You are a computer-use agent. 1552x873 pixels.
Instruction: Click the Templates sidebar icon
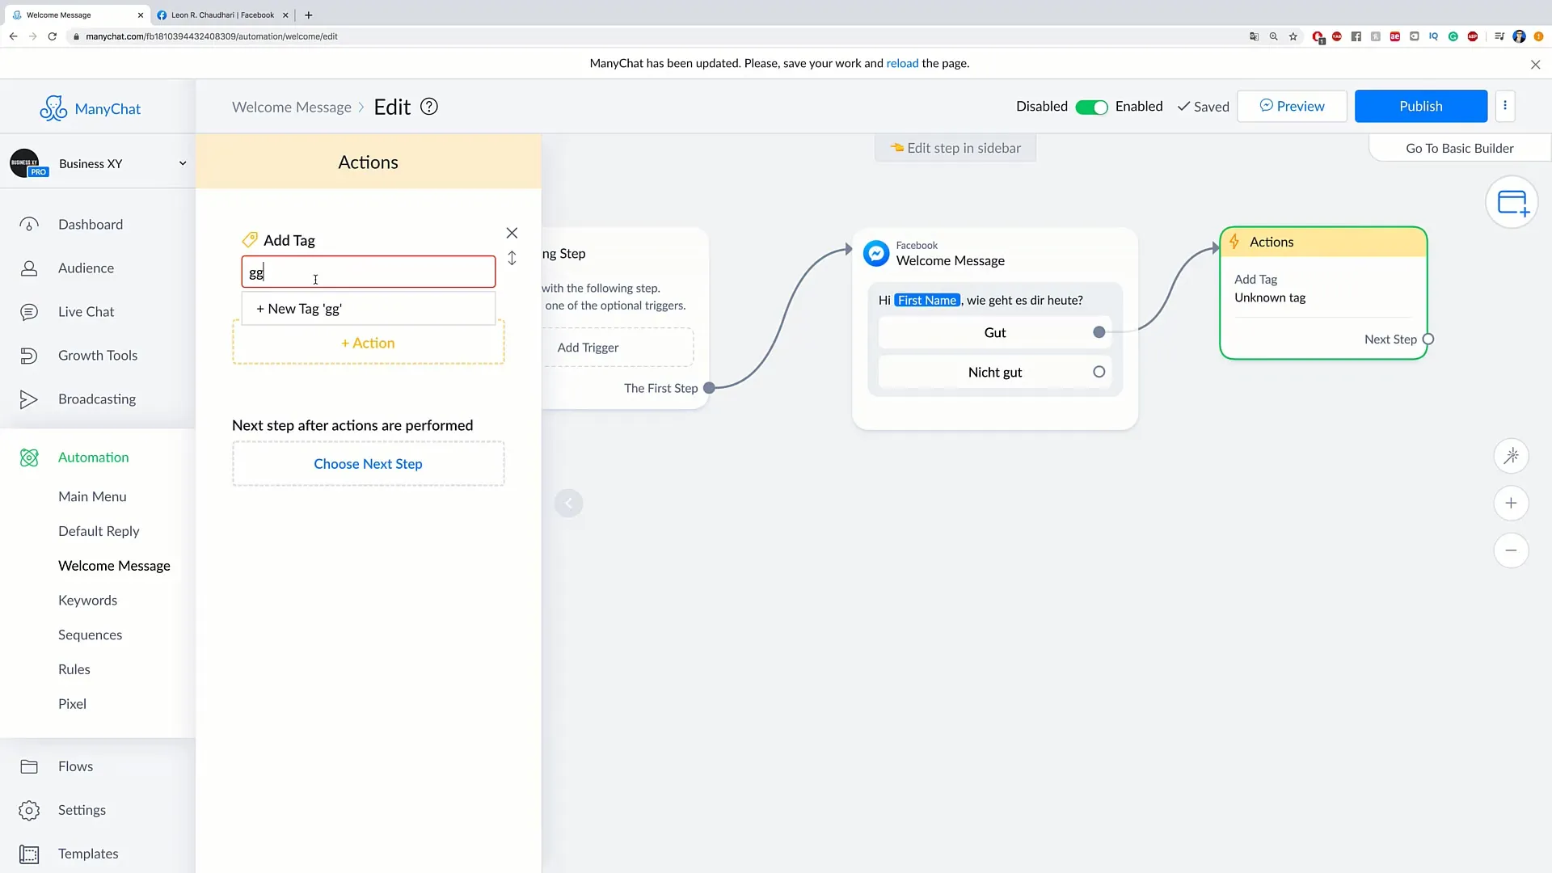click(x=29, y=853)
